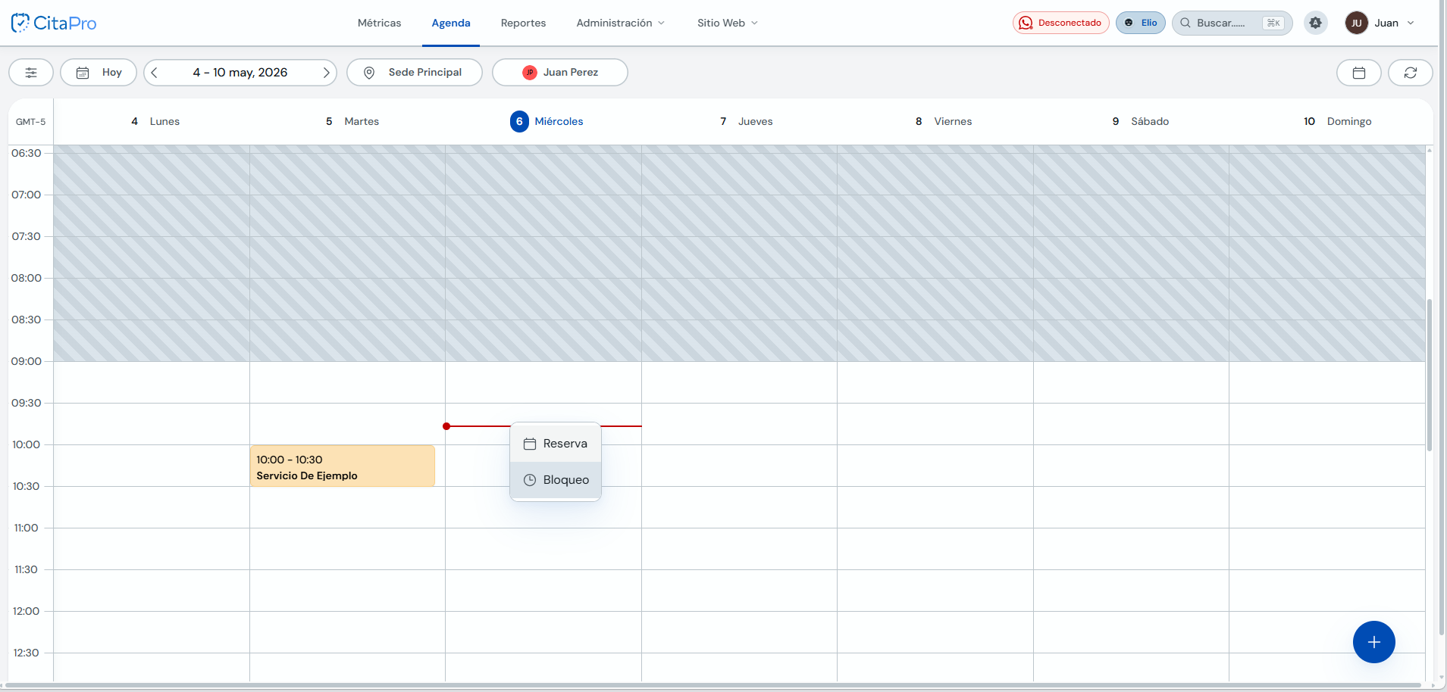Choose Bloqueo from the popup menu
The image size is (1447, 692).
tap(556, 480)
